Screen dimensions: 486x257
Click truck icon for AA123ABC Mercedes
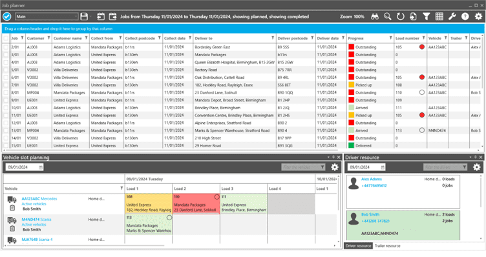[x=12, y=200]
